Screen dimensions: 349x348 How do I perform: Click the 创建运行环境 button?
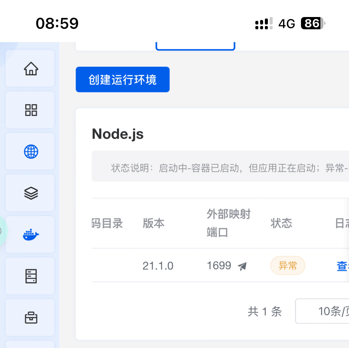(x=123, y=79)
